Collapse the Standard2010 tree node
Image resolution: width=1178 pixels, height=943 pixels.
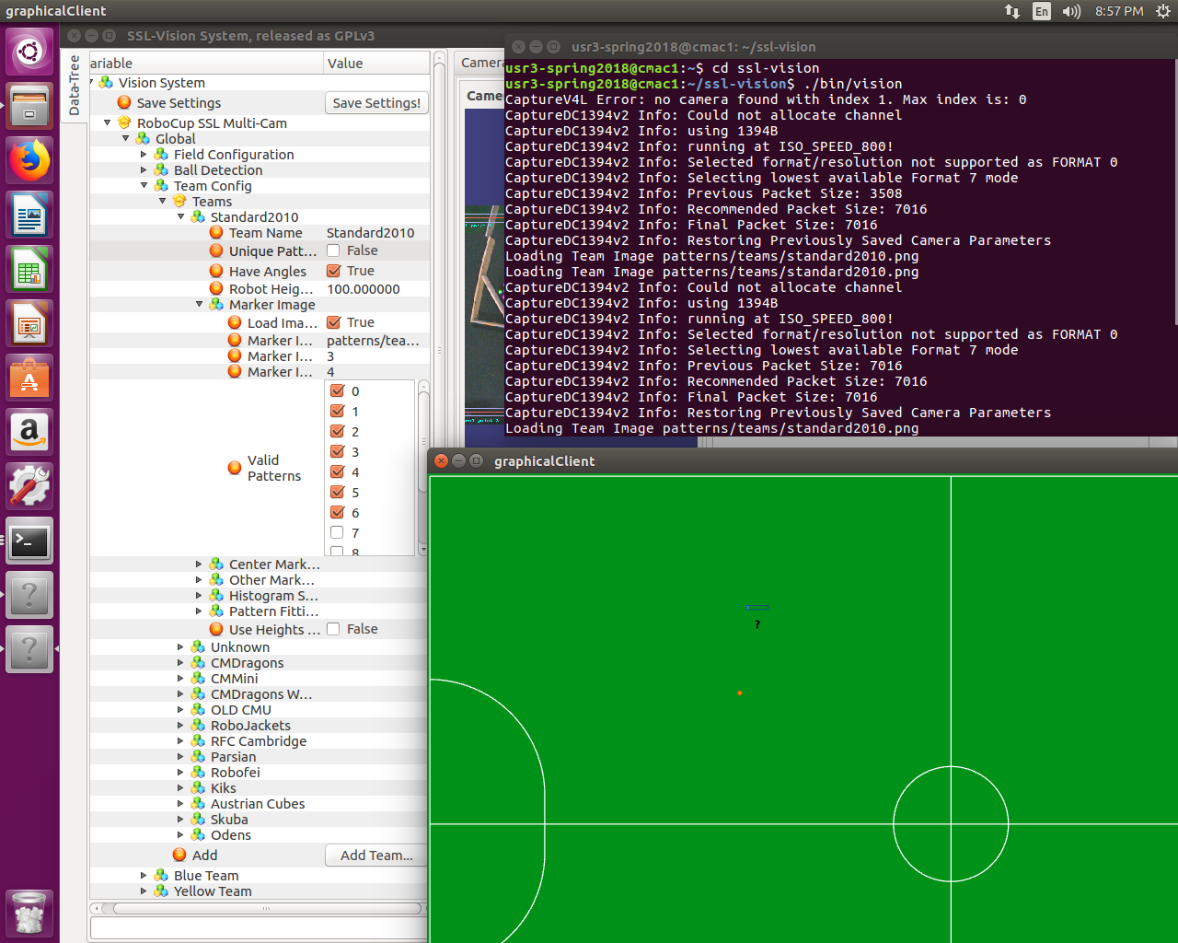[182, 216]
